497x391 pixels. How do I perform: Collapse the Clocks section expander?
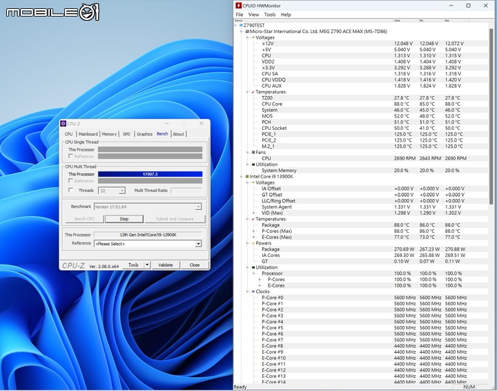248,292
